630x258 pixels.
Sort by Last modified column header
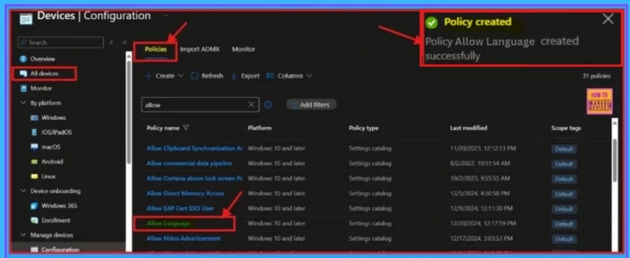coord(468,128)
